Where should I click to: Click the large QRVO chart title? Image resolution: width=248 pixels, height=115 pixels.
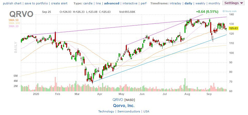pyautogui.click(x=21, y=14)
